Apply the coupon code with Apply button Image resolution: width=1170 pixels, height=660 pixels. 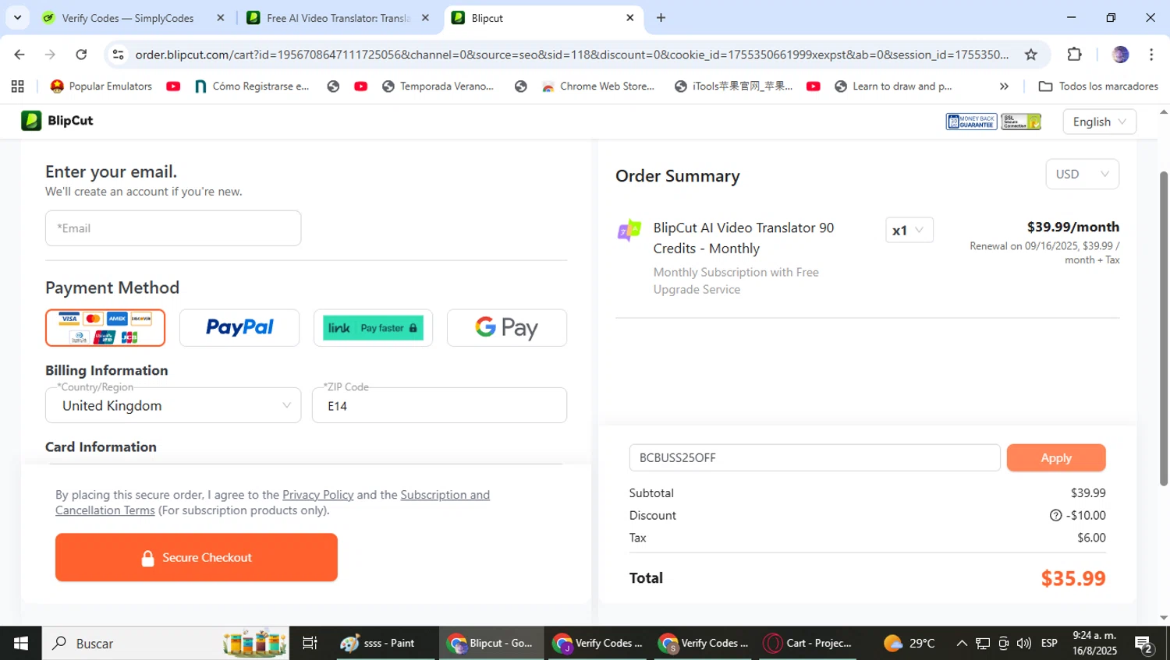1056,457
